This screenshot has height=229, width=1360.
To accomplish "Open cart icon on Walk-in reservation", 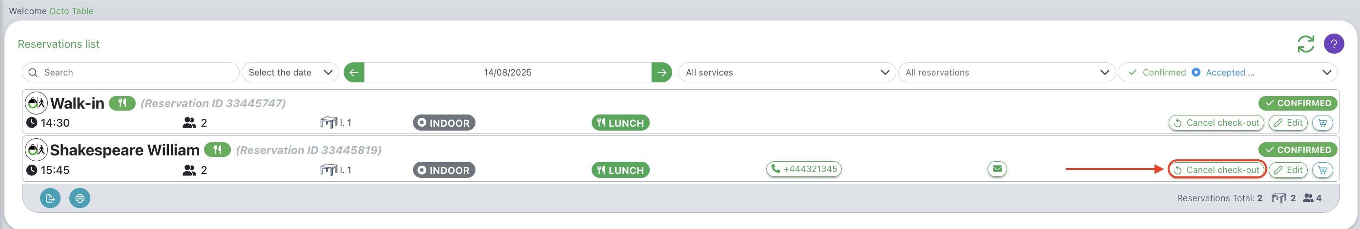I will 1322,123.
